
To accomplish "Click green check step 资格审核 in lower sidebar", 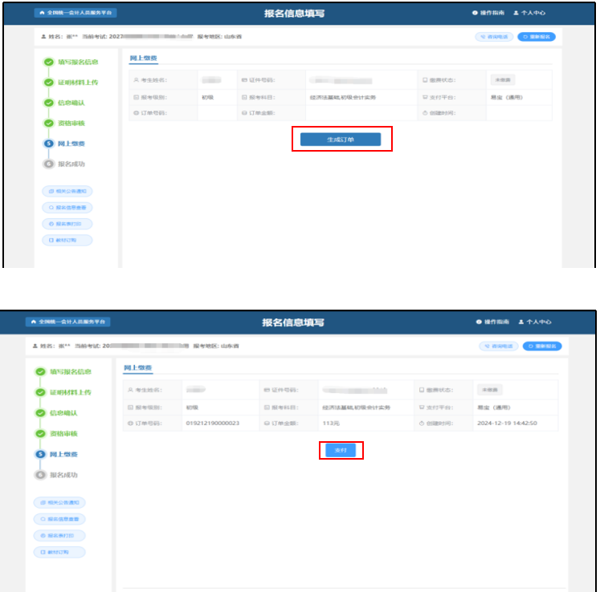I will (x=66, y=433).
